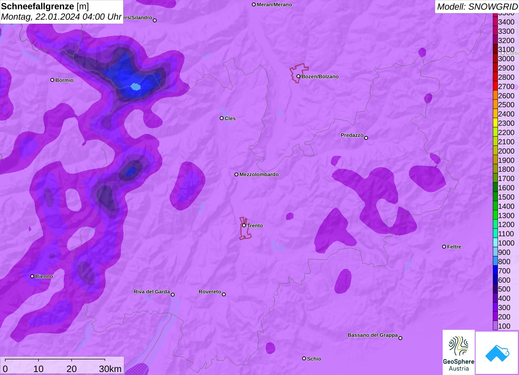The width and height of the screenshot is (519, 375).
Task: Click the 30km scale bar label
Action: click(110, 369)
